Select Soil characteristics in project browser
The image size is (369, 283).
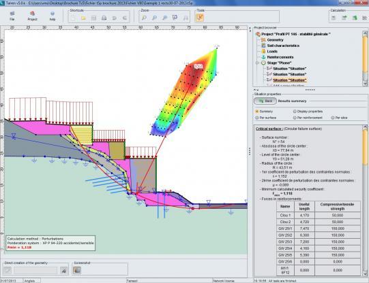pyautogui.click(x=283, y=46)
